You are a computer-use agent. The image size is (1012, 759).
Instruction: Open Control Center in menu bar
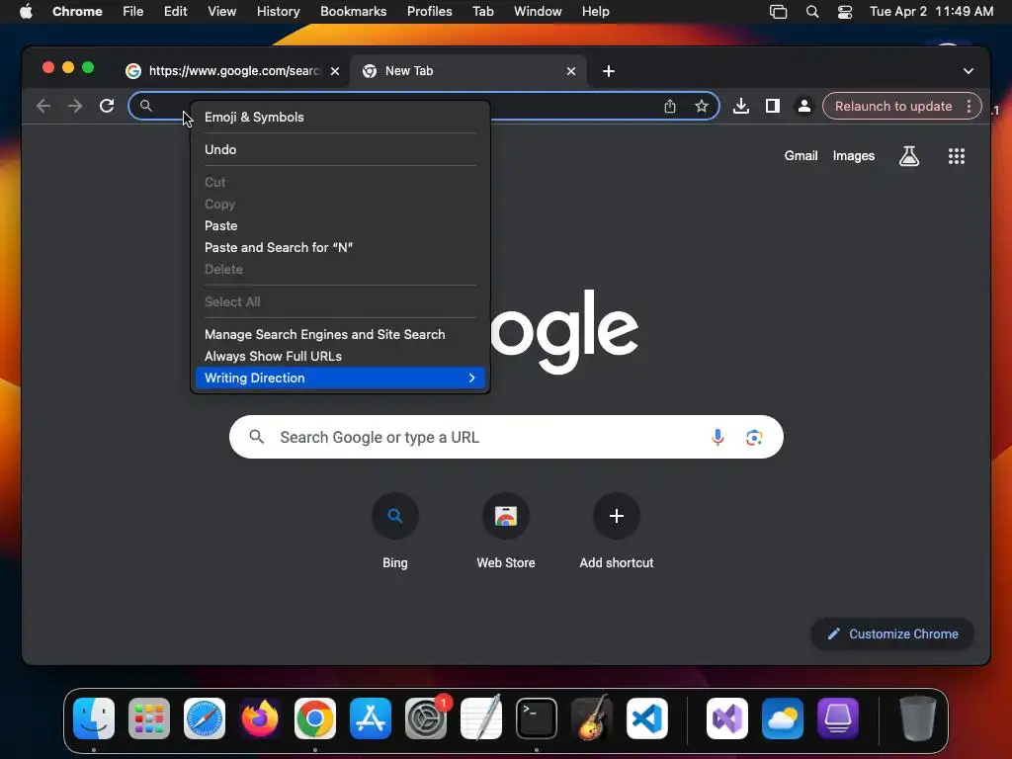click(x=845, y=12)
